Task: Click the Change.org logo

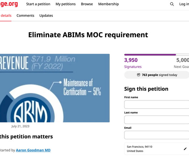Action: [x=9, y=4]
